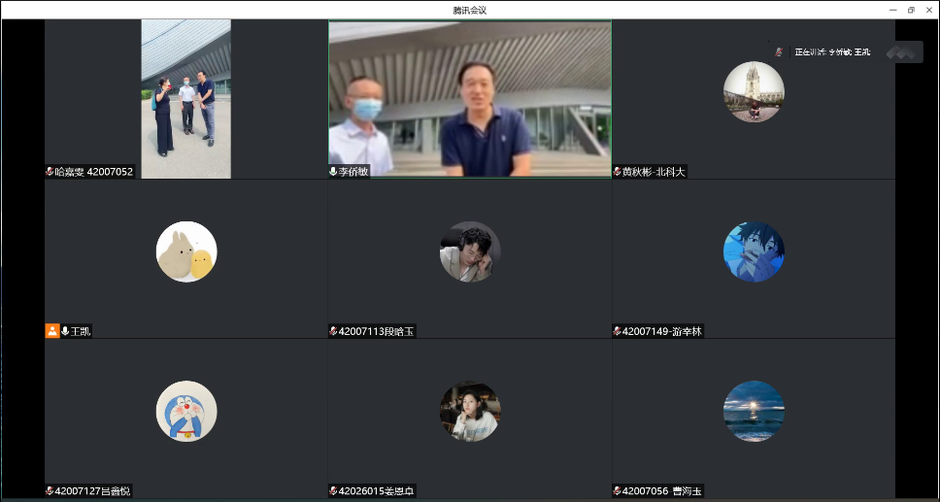Click the orange host badge beside 王凯
The width and height of the screenshot is (940, 502).
click(x=52, y=331)
